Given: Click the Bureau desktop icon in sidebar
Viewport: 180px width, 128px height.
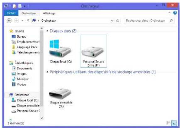Looking at the screenshot, I should point(14,36).
